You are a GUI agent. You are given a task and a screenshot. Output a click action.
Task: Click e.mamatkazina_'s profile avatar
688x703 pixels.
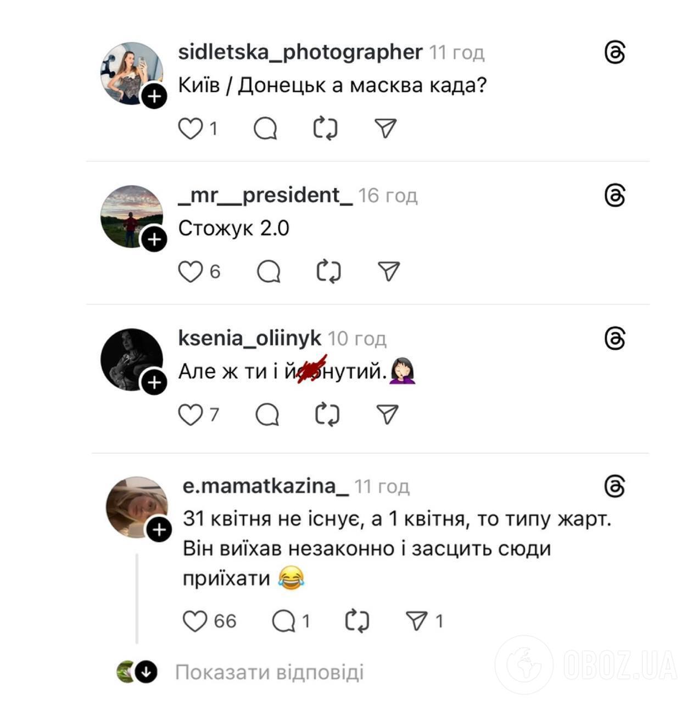(136, 505)
